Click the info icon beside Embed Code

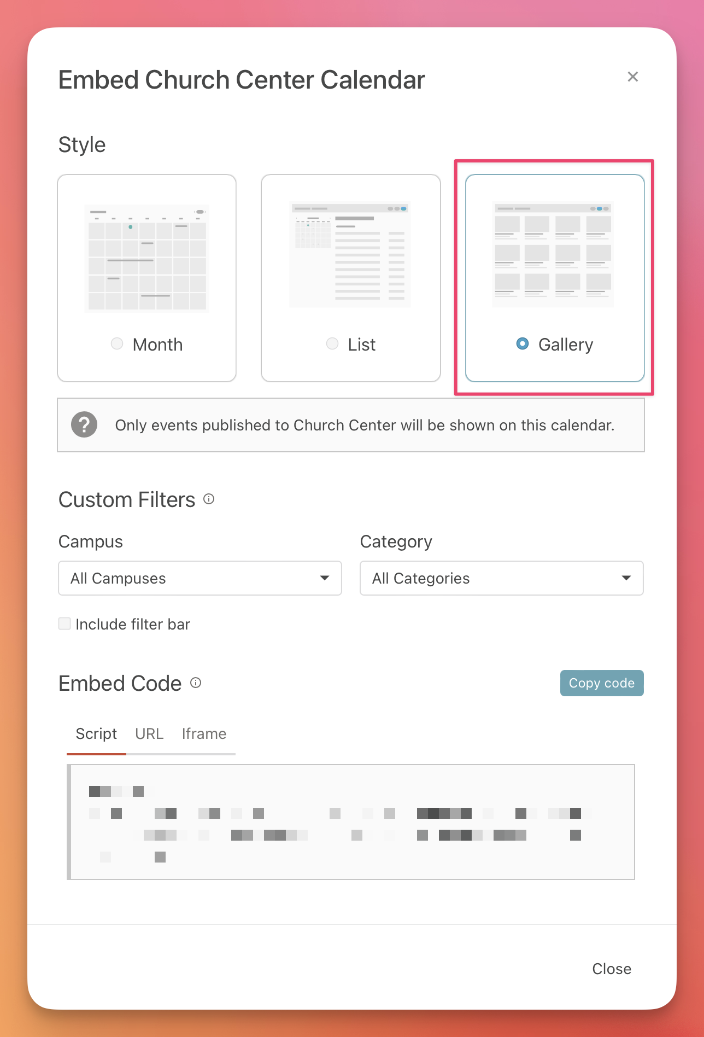click(196, 683)
